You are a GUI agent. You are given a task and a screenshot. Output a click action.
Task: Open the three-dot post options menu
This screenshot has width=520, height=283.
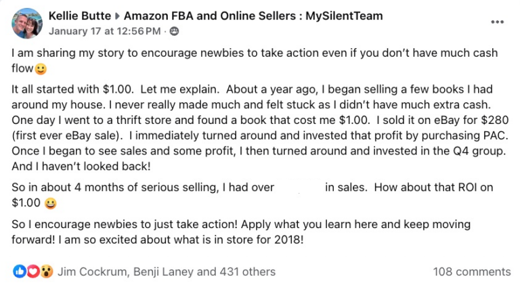click(x=497, y=22)
